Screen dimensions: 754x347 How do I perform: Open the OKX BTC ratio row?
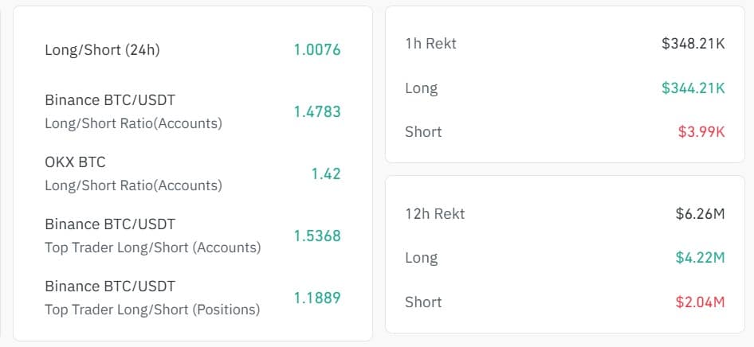(193, 173)
